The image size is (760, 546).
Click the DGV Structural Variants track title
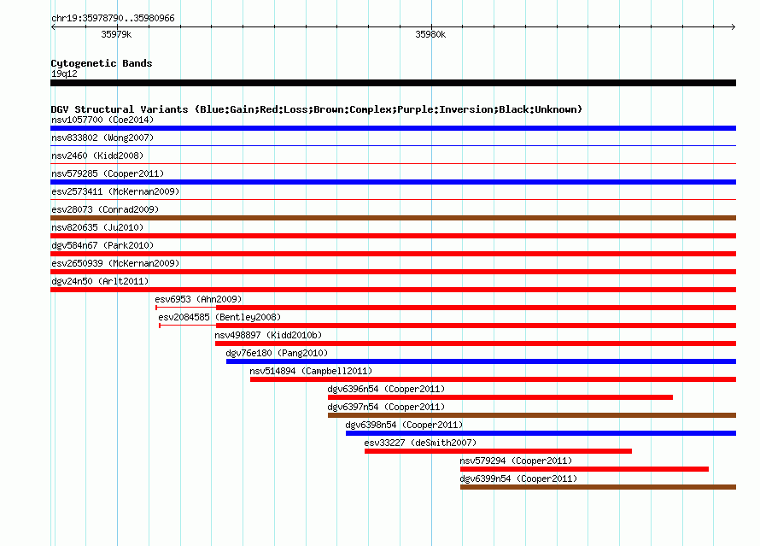tap(316, 109)
